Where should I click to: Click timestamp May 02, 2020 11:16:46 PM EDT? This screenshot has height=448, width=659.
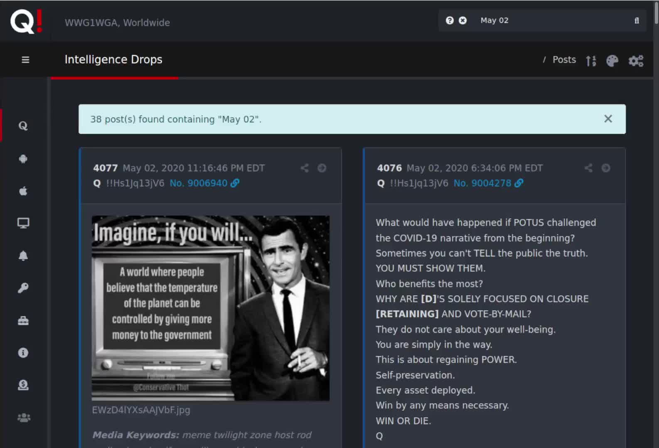click(x=194, y=168)
